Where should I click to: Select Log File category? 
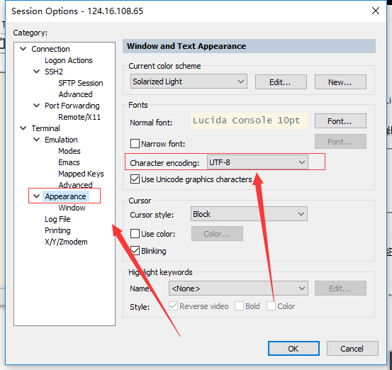pos(57,219)
